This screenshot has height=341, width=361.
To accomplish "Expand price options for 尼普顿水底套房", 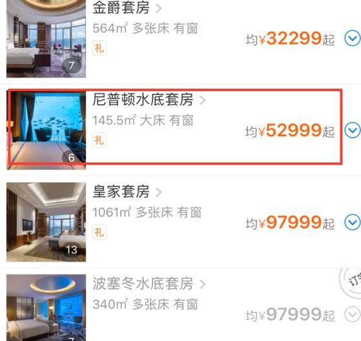I will pos(352,130).
